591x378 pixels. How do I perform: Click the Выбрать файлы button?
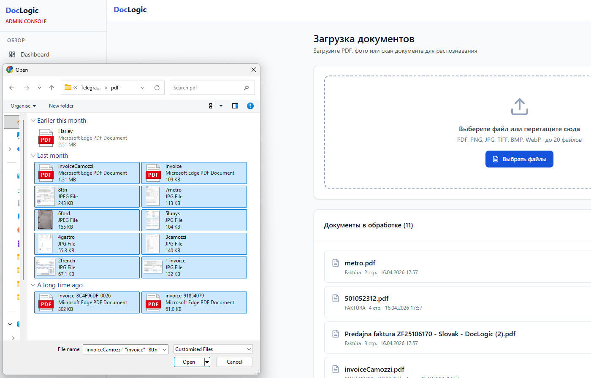click(x=519, y=159)
